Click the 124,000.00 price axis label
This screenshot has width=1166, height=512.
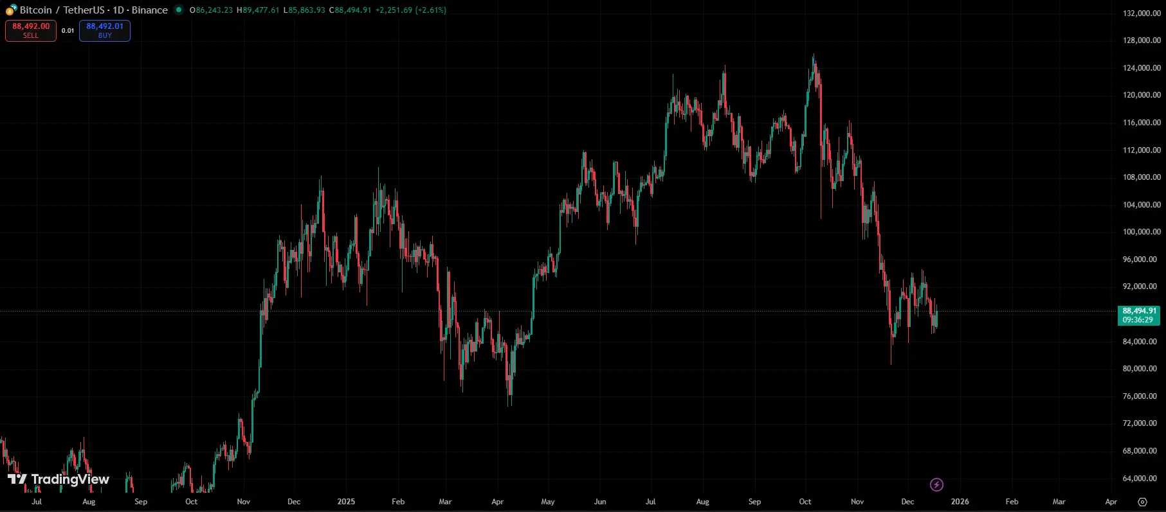(x=1142, y=67)
